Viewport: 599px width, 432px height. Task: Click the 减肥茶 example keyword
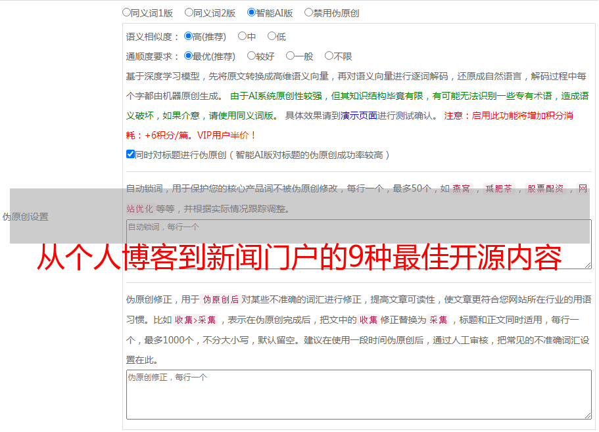[498, 188]
